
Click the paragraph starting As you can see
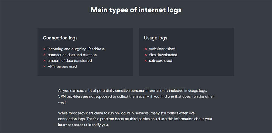pos(136,96)
